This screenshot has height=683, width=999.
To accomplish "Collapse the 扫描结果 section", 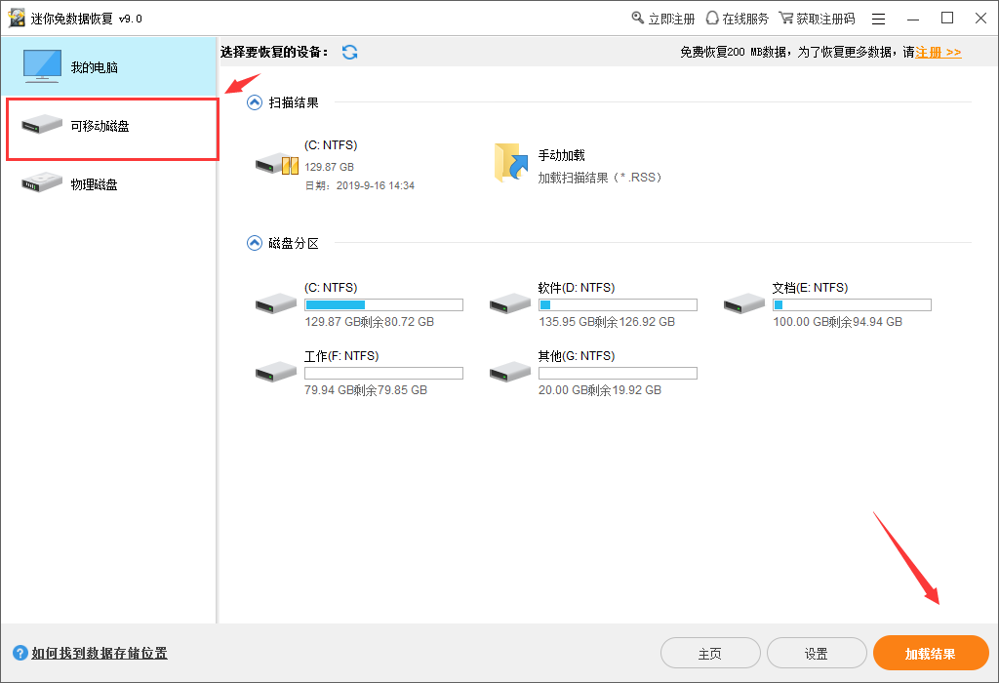I will tap(255, 102).
